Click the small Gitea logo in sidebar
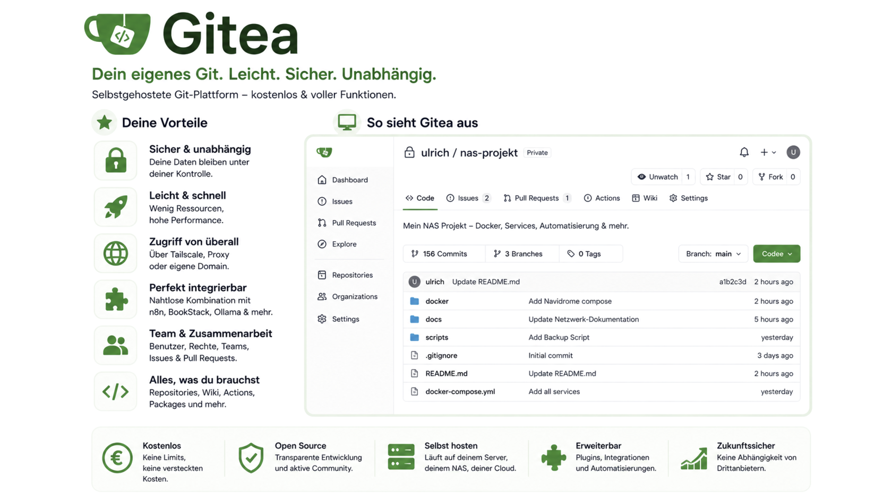The height and width of the screenshot is (501, 892). [324, 153]
